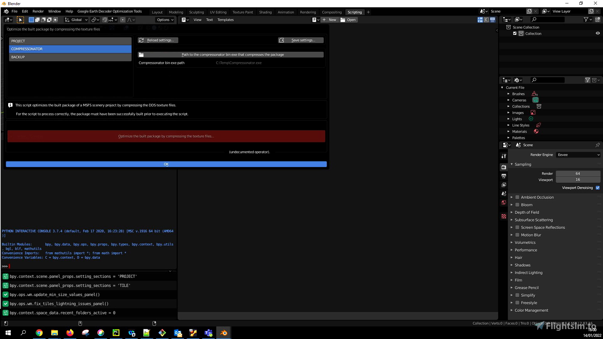Open the Render menu
This screenshot has height=339, width=603.
(38, 12)
